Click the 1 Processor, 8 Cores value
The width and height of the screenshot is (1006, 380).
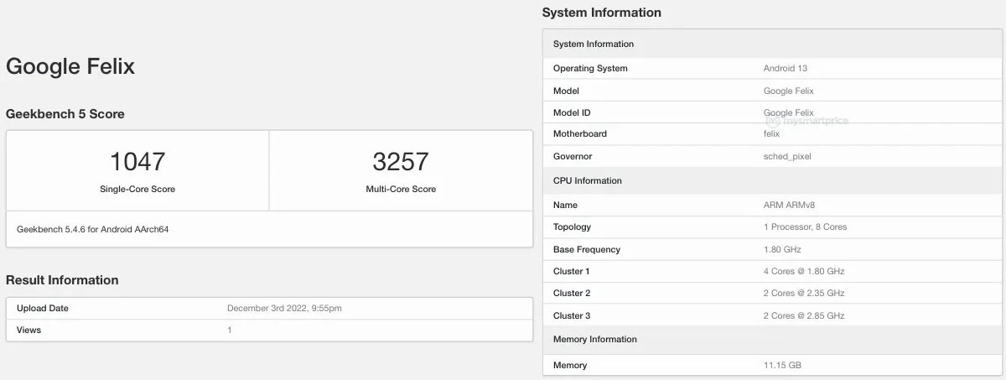(x=805, y=227)
